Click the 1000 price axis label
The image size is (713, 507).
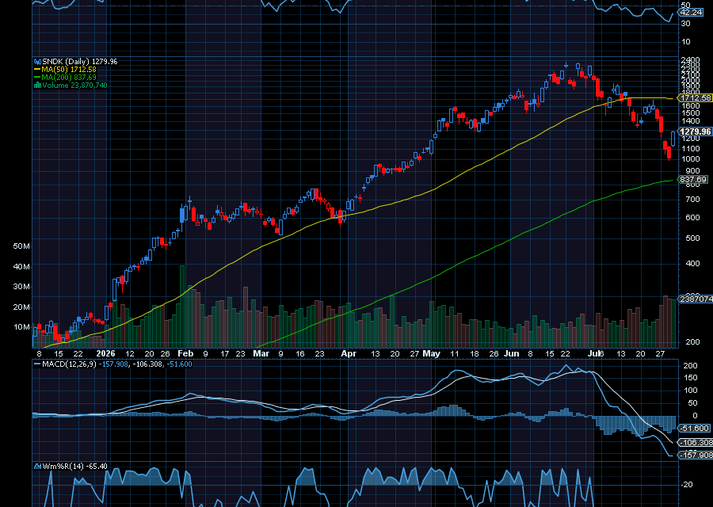pyautogui.click(x=690, y=159)
